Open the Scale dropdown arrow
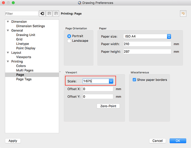This screenshot has height=148, width=191. 111,81
